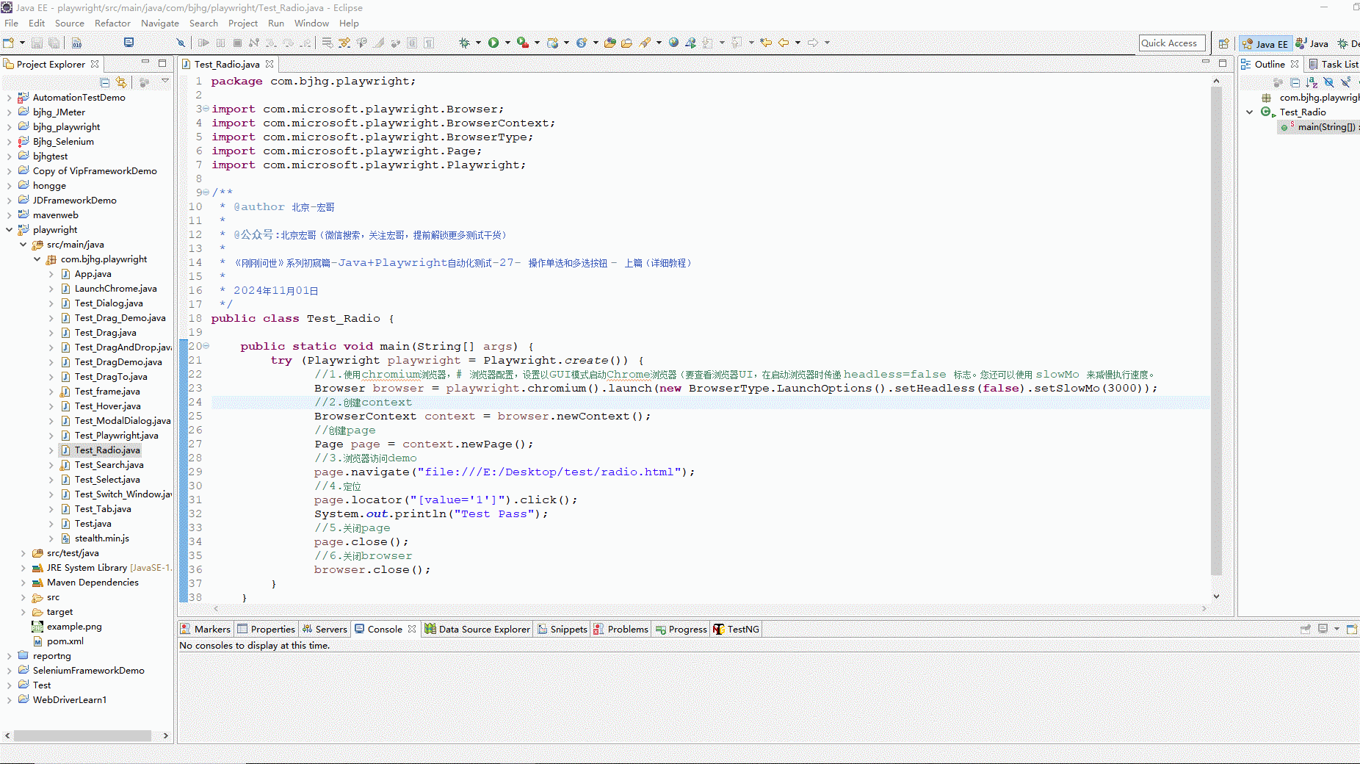
Task: Click the editor vertical scrollbar
Action: click(x=1216, y=331)
